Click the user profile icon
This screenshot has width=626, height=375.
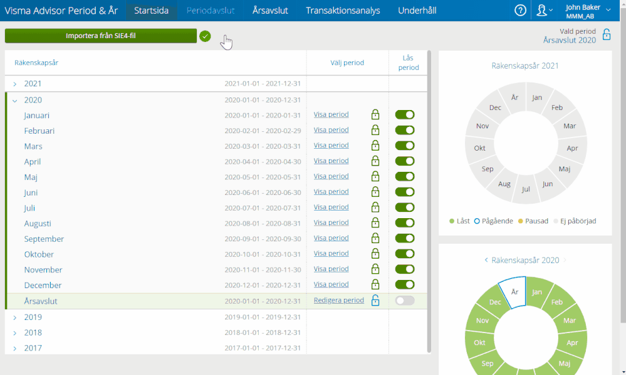[541, 10]
